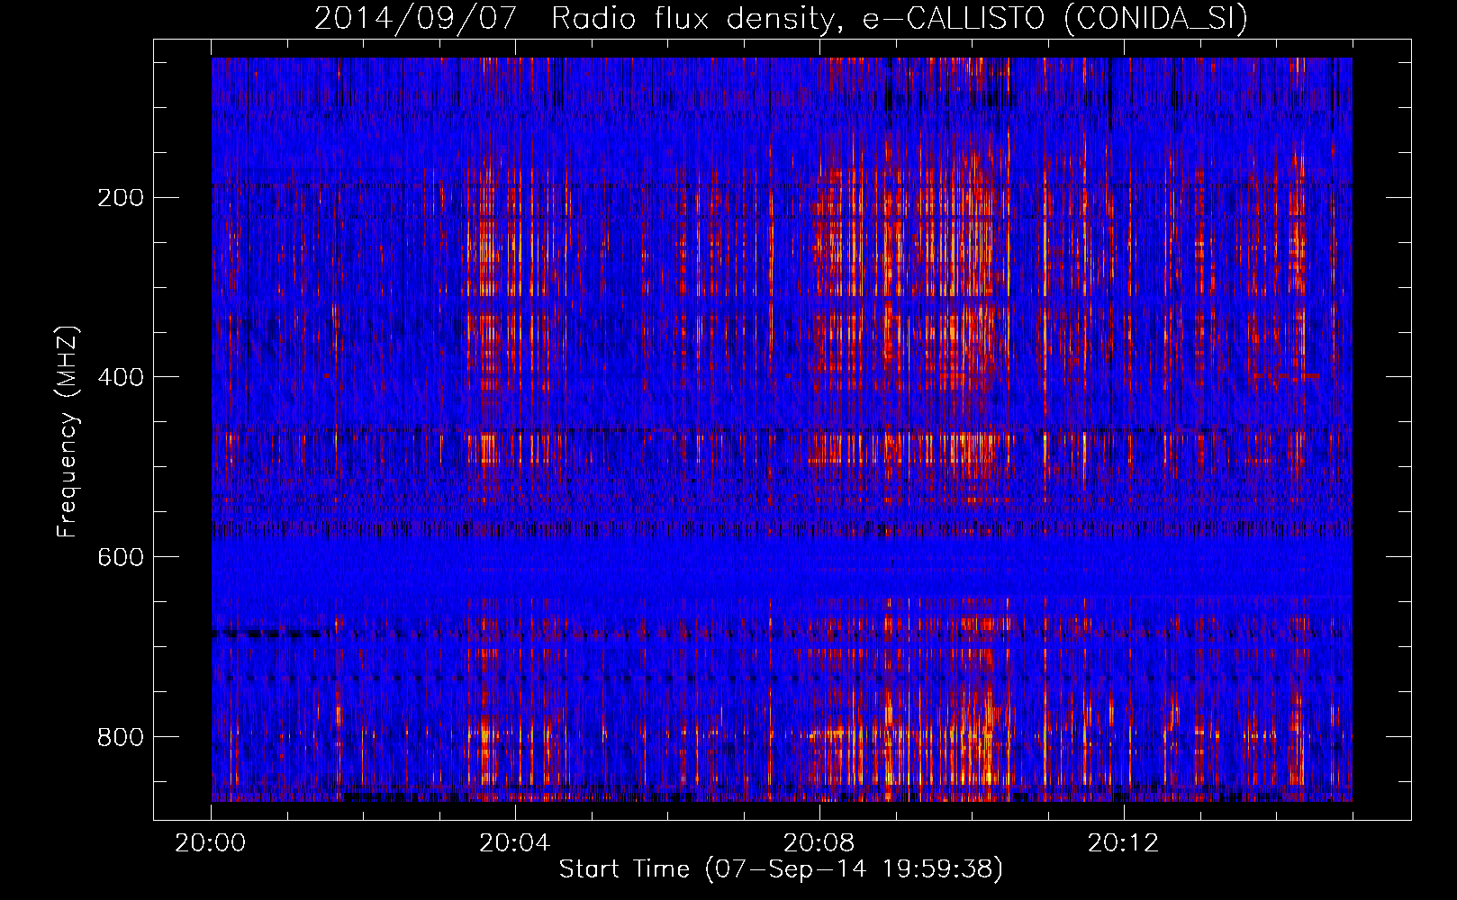Image resolution: width=1457 pixels, height=900 pixels.
Task: Click the "Frequency (MHZ)" axis label
Action: (x=68, y=432)
